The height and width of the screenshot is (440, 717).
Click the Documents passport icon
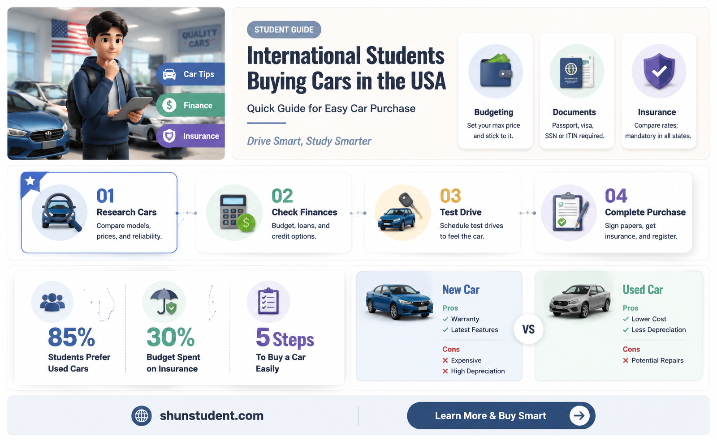tap(577, 71)
